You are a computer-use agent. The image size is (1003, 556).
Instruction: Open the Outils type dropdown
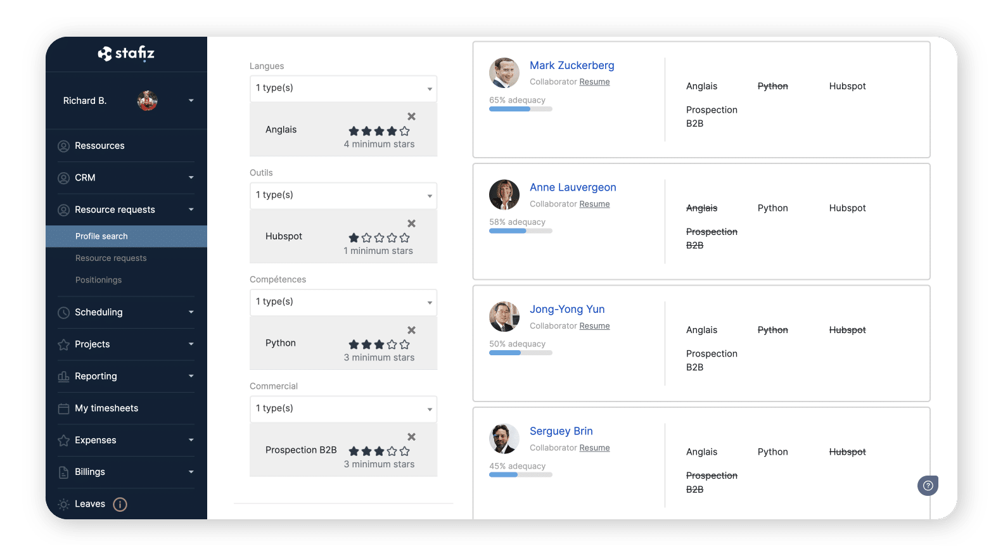(x=343, y=196)
